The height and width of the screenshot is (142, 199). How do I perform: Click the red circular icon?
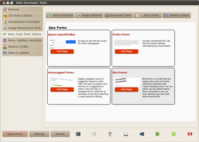click(190, 134)
